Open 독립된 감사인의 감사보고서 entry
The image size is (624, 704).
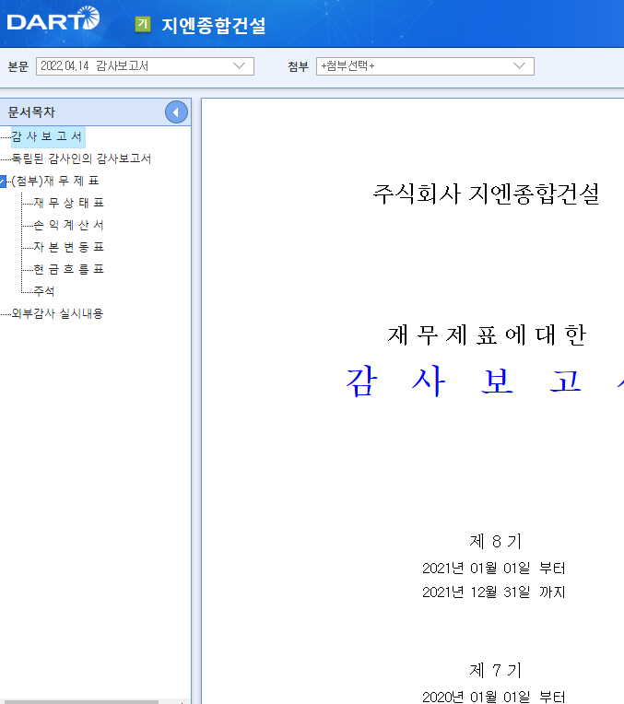pyautogui.click(x=81, y=158)
